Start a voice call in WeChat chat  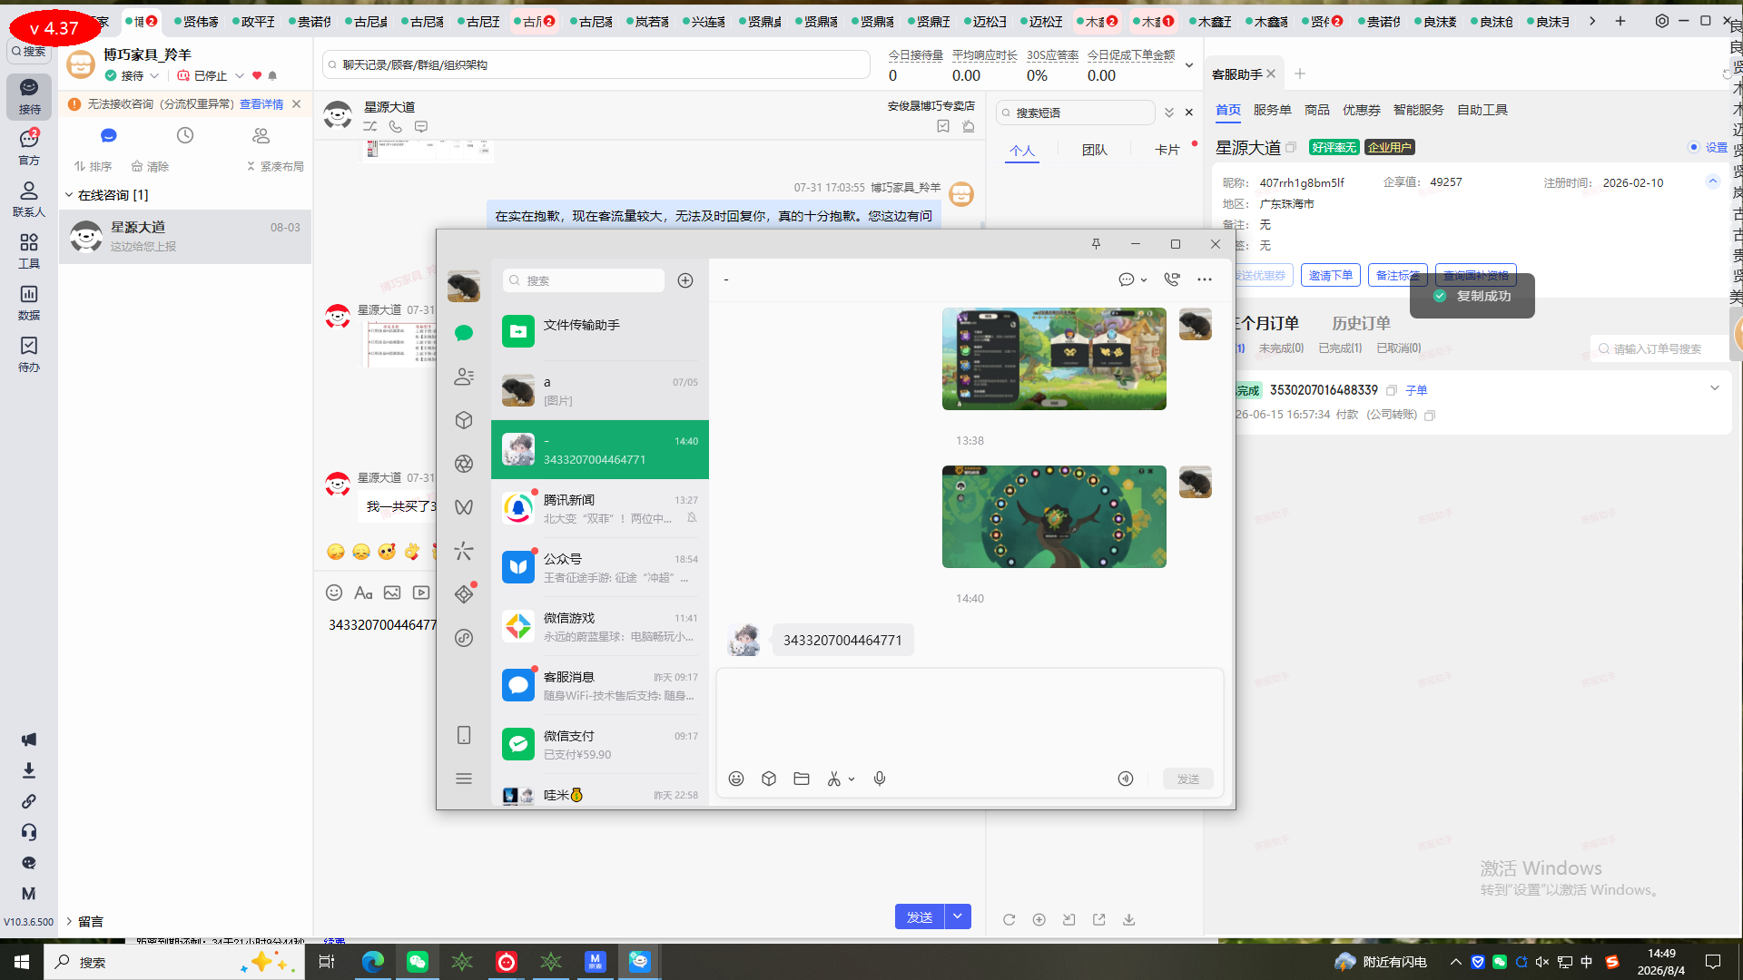coord(1172,279)
